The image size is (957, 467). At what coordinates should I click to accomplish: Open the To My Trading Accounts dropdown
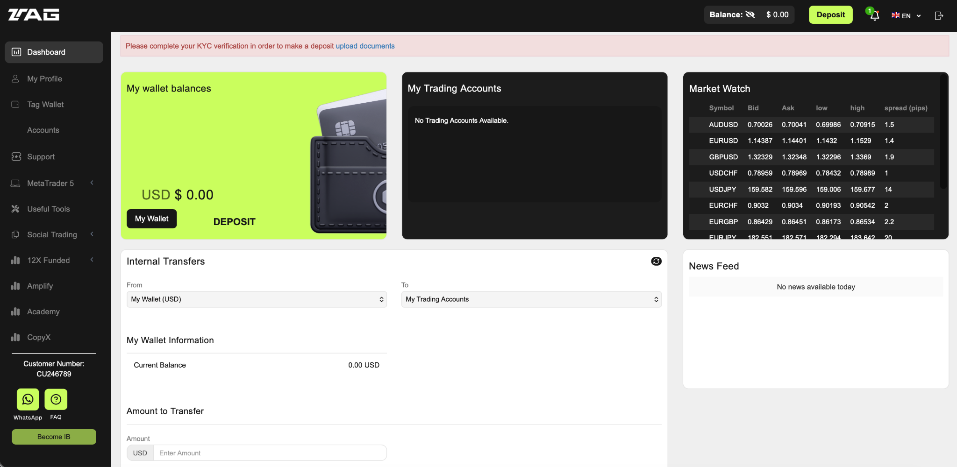coord(531,299)
